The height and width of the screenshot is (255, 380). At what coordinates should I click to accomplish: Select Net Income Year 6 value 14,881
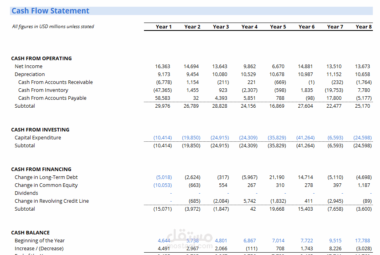305,66
